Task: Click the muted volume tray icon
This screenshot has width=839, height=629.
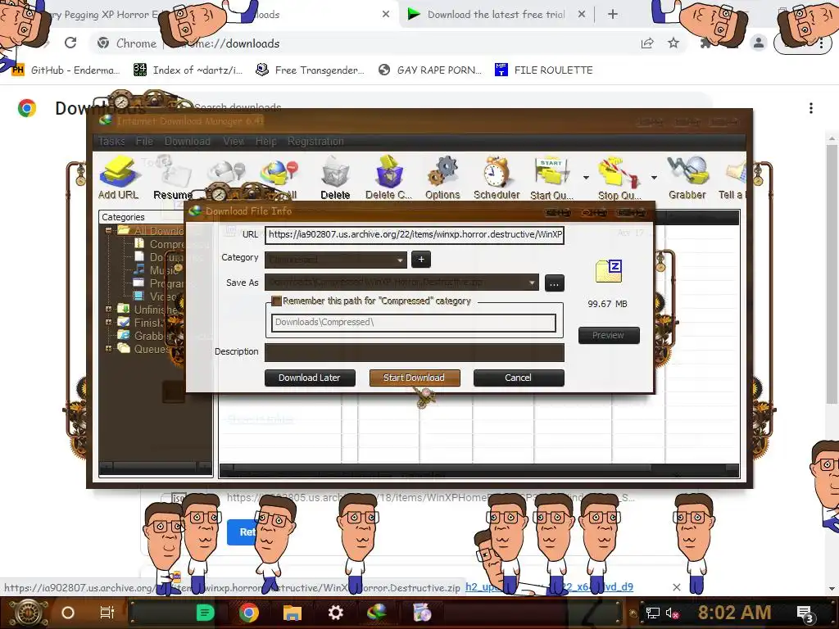Action: point(672,613)
